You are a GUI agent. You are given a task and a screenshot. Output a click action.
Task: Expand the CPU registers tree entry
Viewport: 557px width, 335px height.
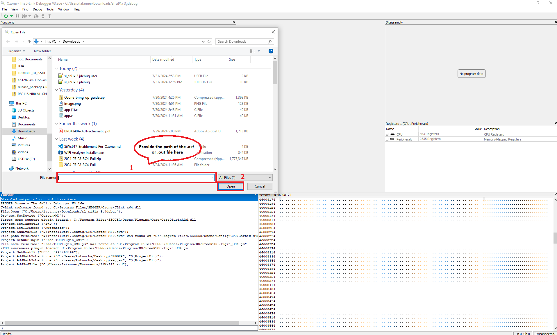coord(388,134)
